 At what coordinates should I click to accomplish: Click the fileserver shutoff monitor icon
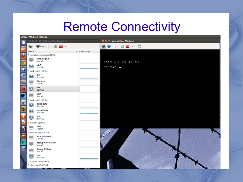[x=31, y=82]
